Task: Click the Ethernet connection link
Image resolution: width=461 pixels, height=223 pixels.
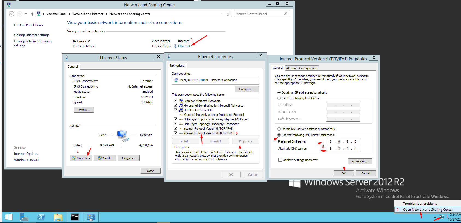Action: point(184,46)
